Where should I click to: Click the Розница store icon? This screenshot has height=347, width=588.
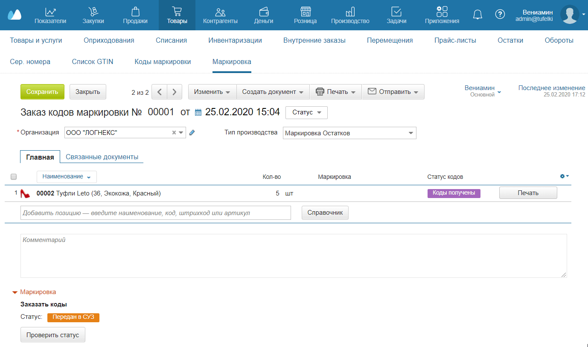click(x=305, y=12)
